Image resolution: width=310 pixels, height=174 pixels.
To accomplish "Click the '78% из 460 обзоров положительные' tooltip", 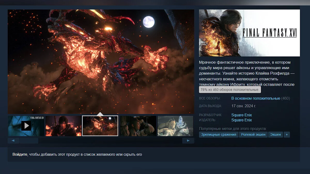I will pos(230,90).
